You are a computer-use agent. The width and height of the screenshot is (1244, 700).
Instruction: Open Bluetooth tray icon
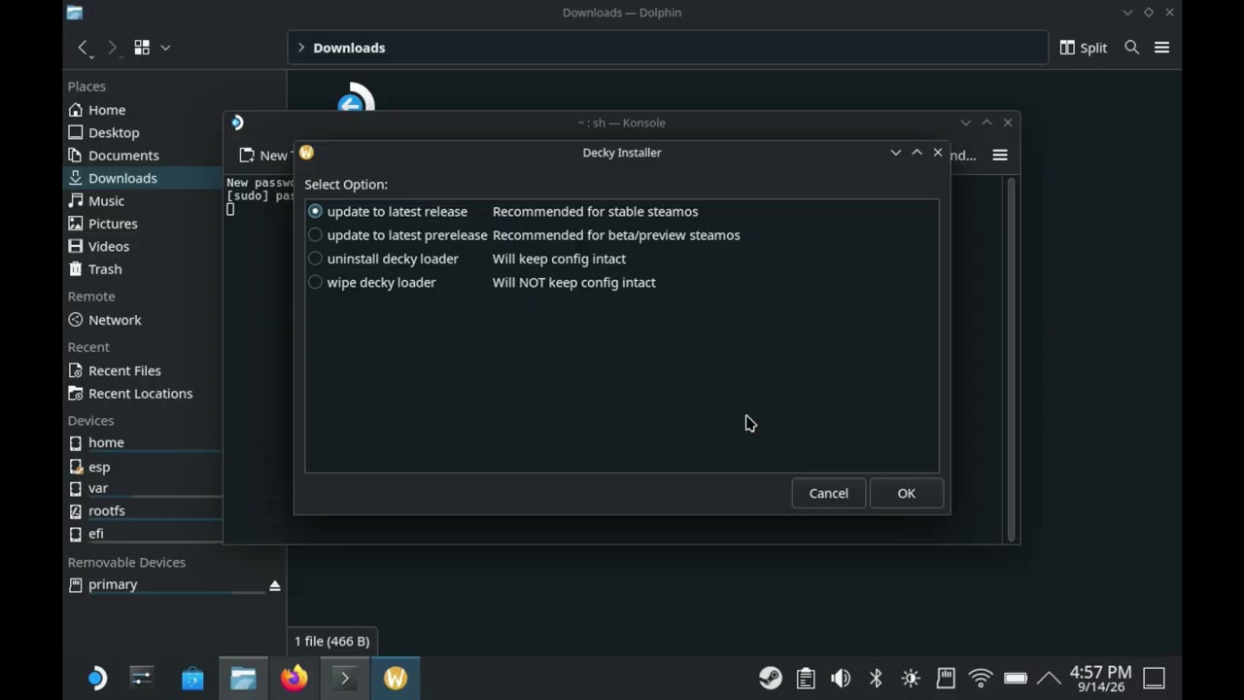pyautogui.click(x=876, y=678)
